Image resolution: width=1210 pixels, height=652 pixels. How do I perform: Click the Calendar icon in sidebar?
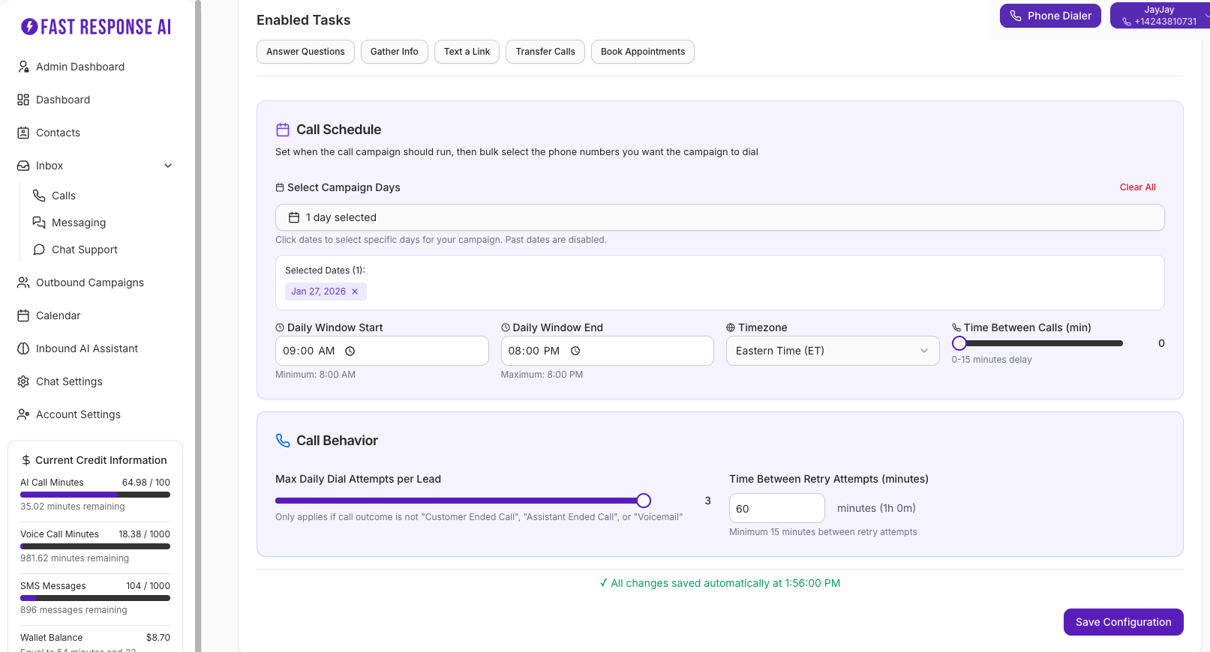23,316
